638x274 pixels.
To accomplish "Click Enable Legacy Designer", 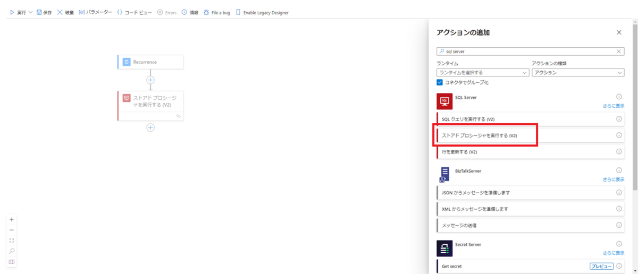I will (x=262, y=12).
